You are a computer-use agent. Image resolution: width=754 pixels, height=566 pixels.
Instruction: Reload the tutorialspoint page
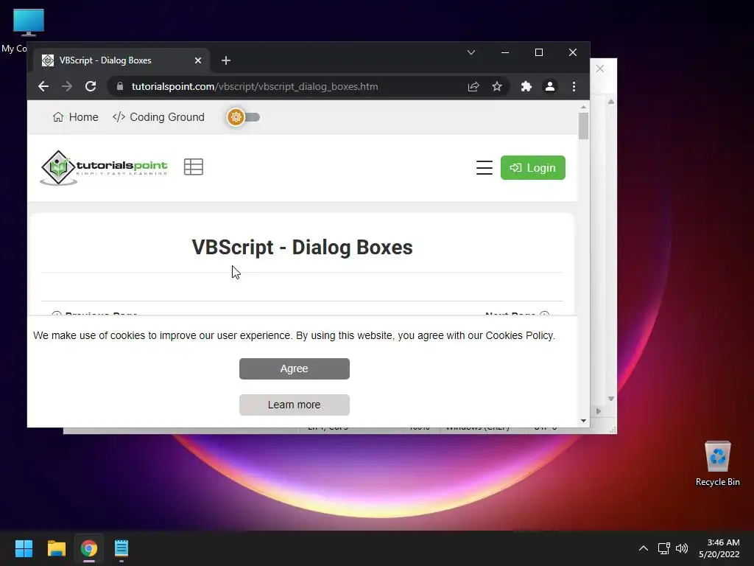click(x=91, y=87)
